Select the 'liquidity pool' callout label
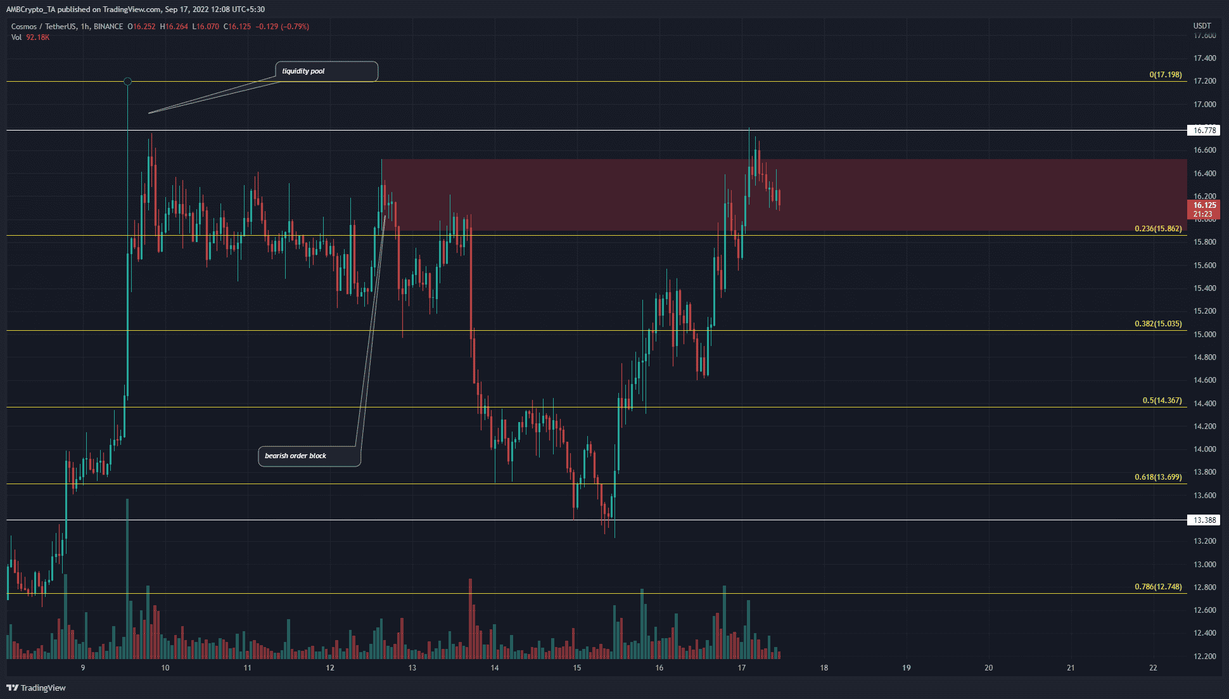 326,71
